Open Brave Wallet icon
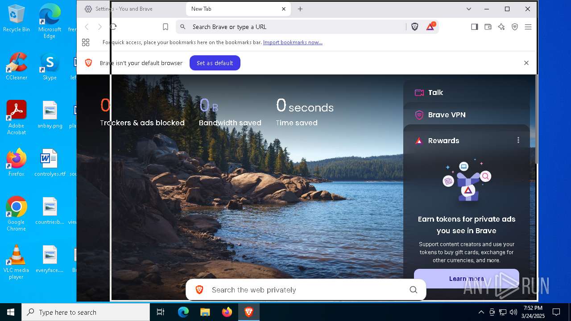571x321 pixels. [488, 27]
